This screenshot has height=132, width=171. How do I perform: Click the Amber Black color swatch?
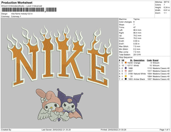126,79
